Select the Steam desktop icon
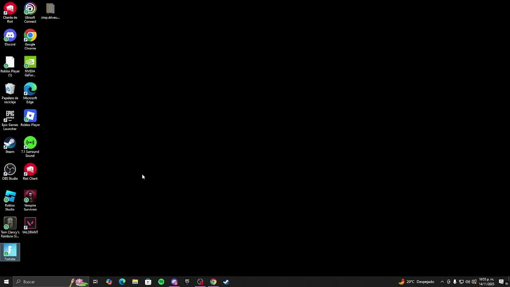 coord(10,145)
